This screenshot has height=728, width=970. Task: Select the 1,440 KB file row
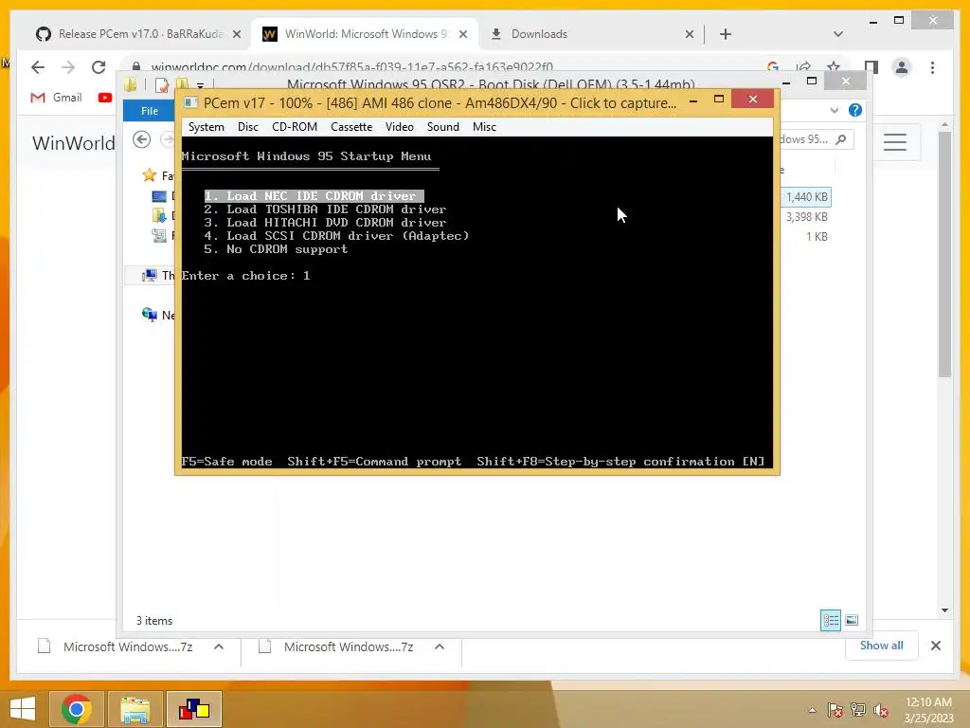[806, 197]
